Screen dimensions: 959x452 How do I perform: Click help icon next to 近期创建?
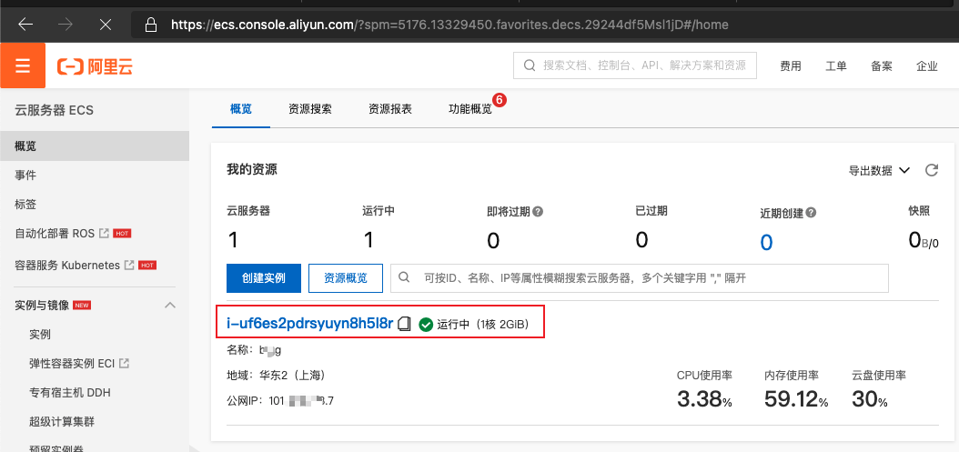[x=811, y=213]
